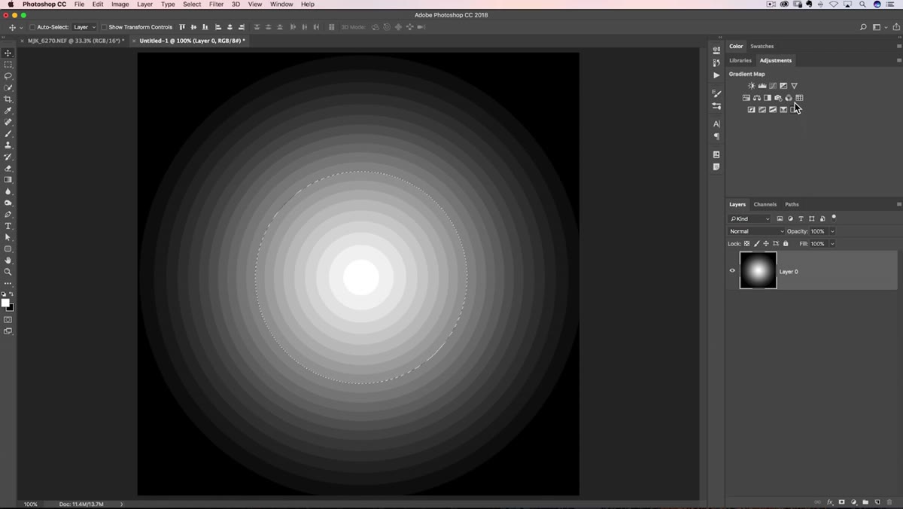The width and height of the screenshot is (903, 509).
Task: Open the Adjustments panel options menu
Action: [x=898, y=60]
